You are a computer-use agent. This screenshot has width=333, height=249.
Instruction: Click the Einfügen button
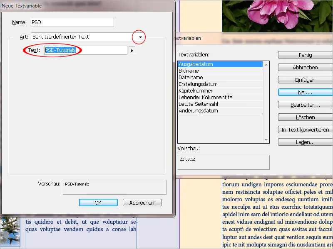pos(306,80)
